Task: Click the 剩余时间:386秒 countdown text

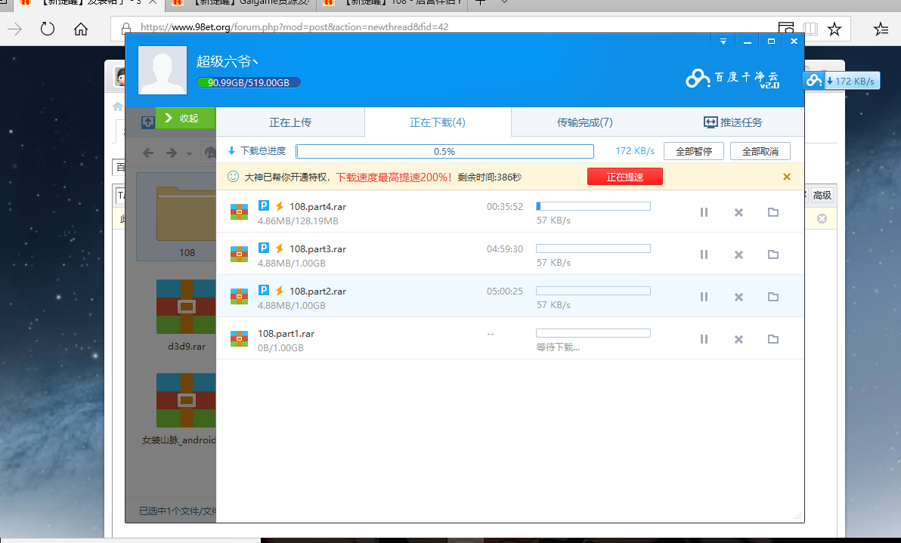Action: (x=490, y=177)
